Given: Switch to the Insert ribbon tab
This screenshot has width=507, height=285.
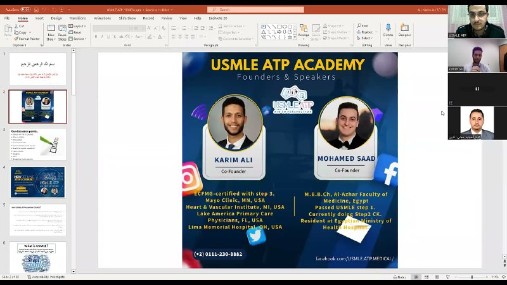Looking at the screenshot, I should [x=39, y=18].
